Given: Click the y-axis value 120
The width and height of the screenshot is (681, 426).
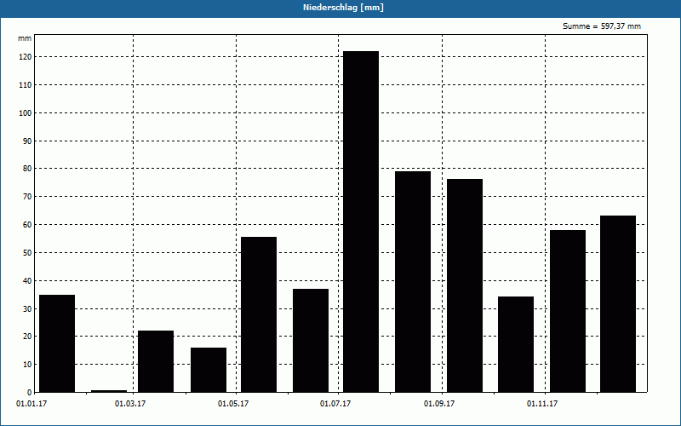Looking at the screenshot, I should pos(26,57).
